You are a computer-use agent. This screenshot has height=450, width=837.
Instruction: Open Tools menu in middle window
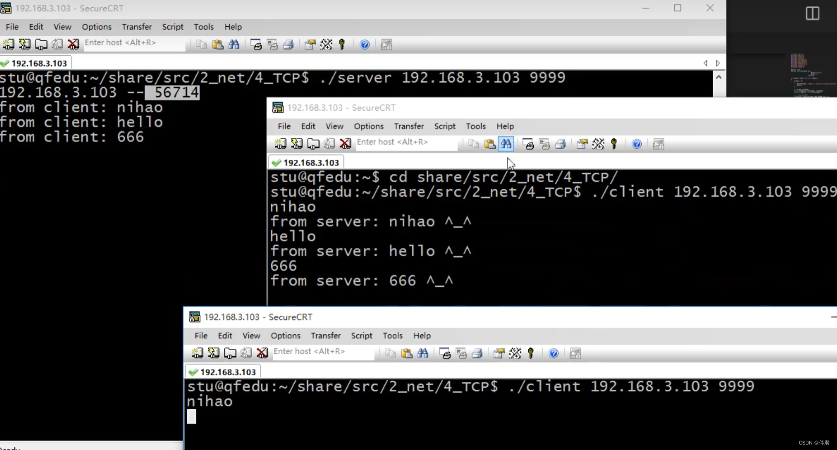point(476,126)
